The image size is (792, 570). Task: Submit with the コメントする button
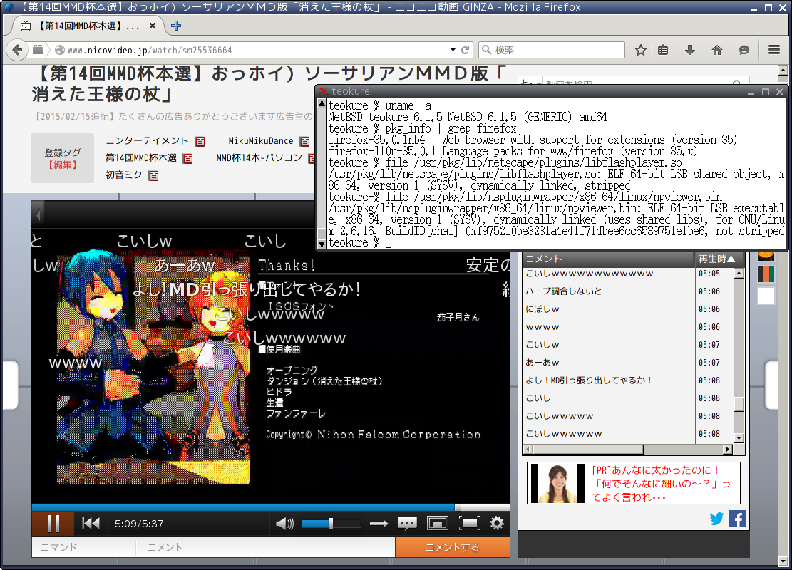453,547
